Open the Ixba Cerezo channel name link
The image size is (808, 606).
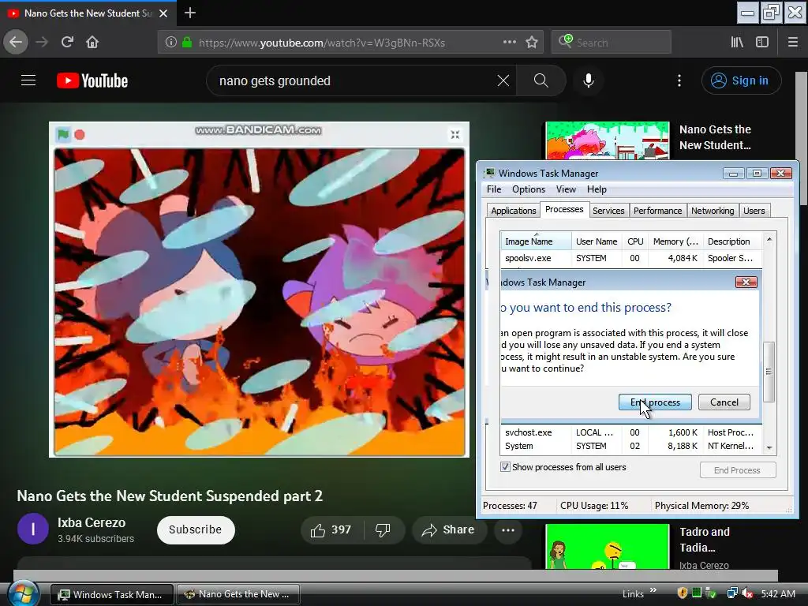[92, 522]
